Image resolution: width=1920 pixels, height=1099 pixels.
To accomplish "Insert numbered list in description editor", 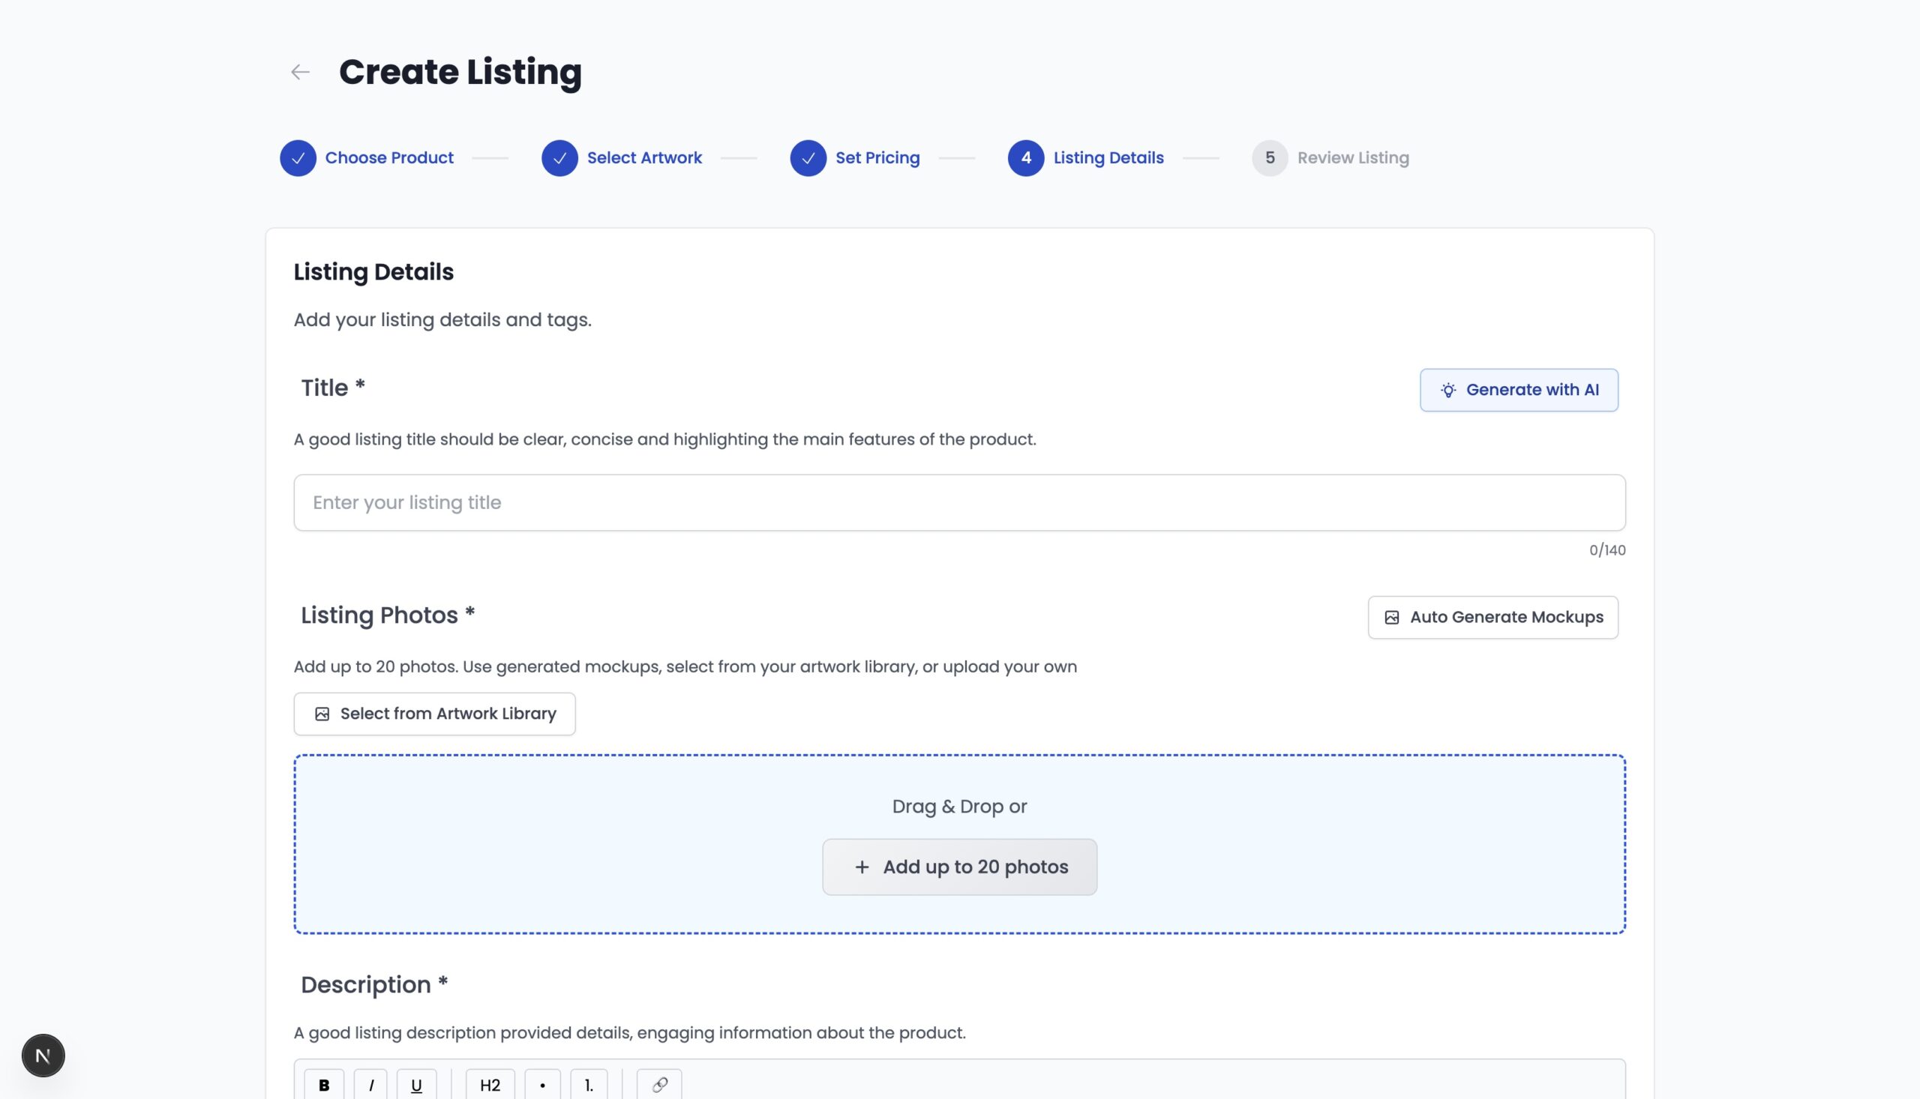I will [x=589, y=1085].
